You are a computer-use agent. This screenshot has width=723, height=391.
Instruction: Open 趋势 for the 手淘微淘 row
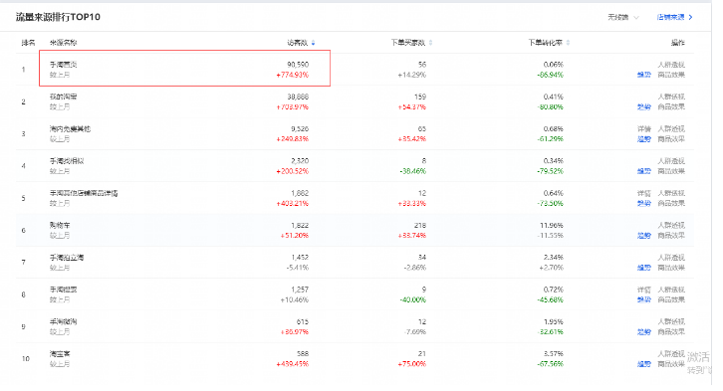(643, 331)
